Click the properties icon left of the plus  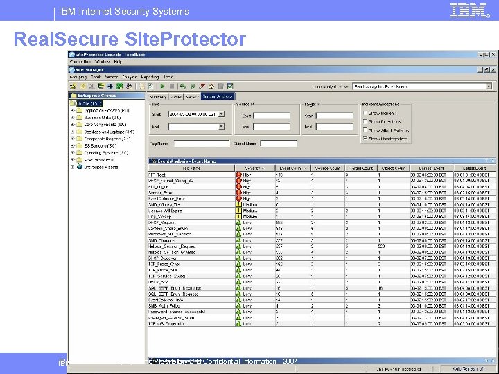click(x=101, y=86)
